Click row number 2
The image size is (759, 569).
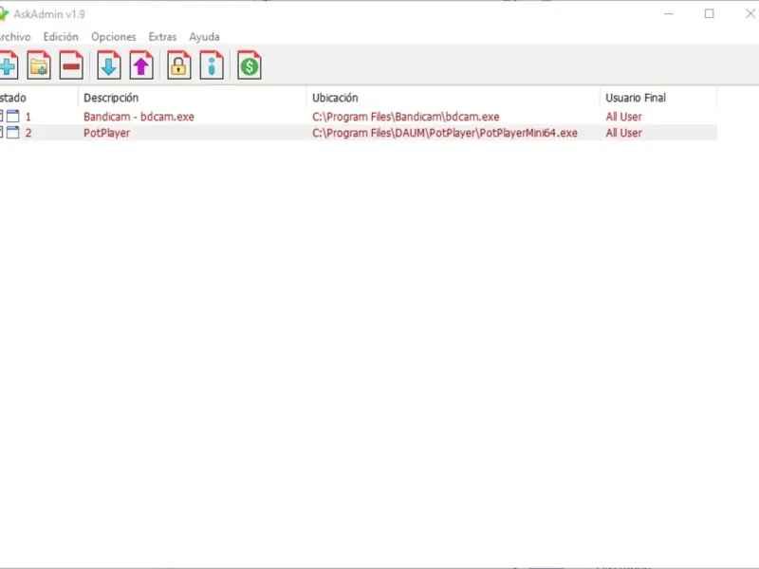[28, 133]
